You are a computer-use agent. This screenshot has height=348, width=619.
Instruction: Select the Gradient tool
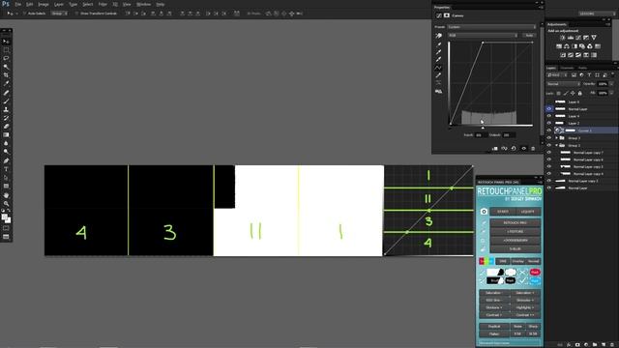[6, 135]
